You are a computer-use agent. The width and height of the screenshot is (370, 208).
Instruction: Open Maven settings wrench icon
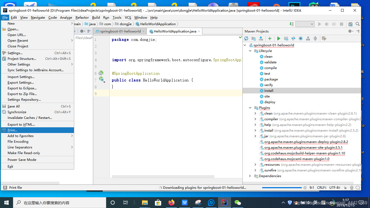click(324, 38)
